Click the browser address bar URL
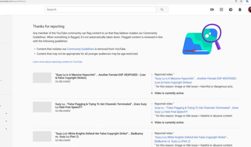251x147 pixels. coord(13,1)
